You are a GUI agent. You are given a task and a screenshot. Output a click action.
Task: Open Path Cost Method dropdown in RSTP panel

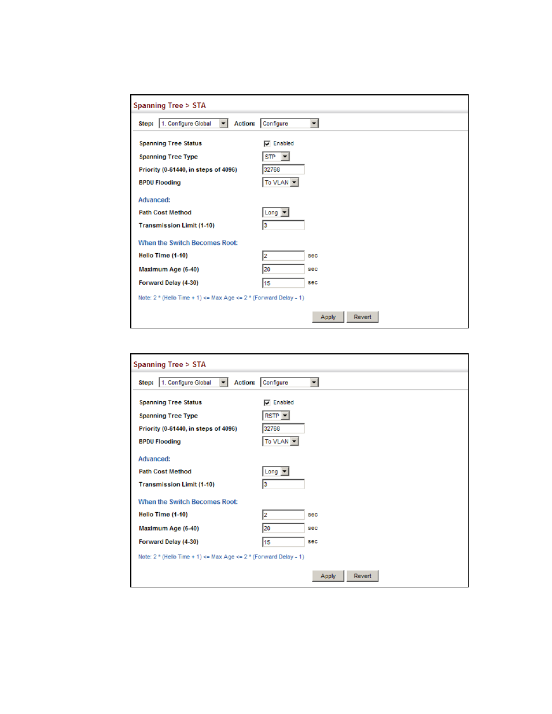coord(276,472)
